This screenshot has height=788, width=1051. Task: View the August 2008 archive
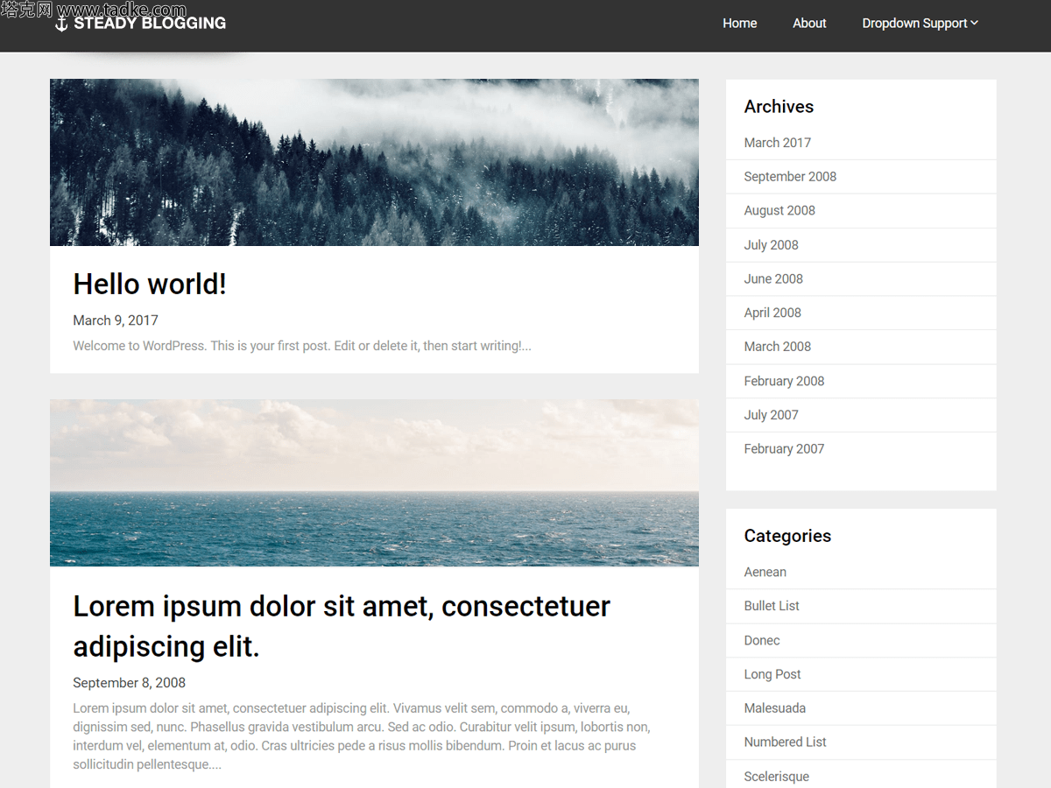(x=779, y=211)
